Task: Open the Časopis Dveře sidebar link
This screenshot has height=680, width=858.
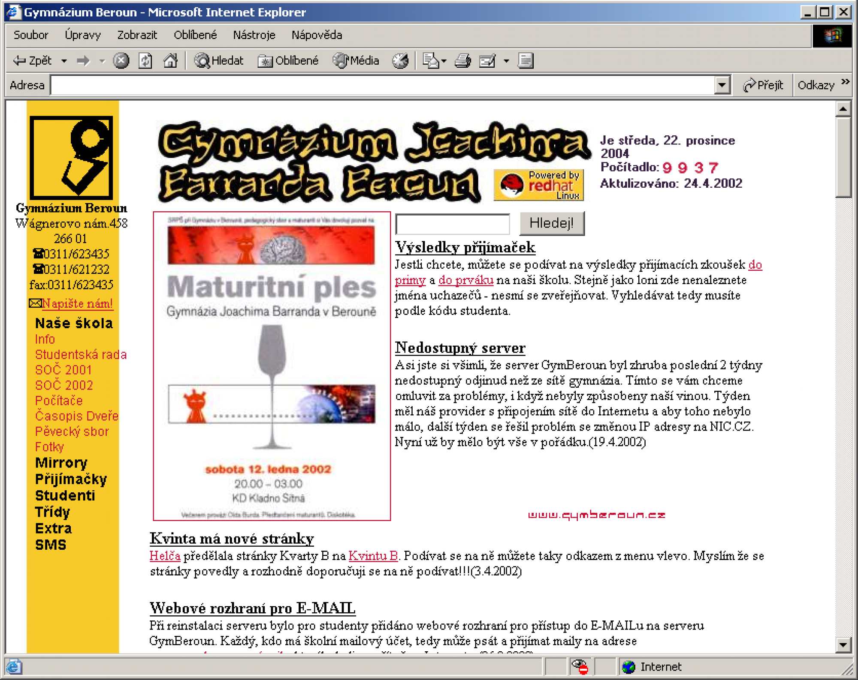Action: (77, 416)
